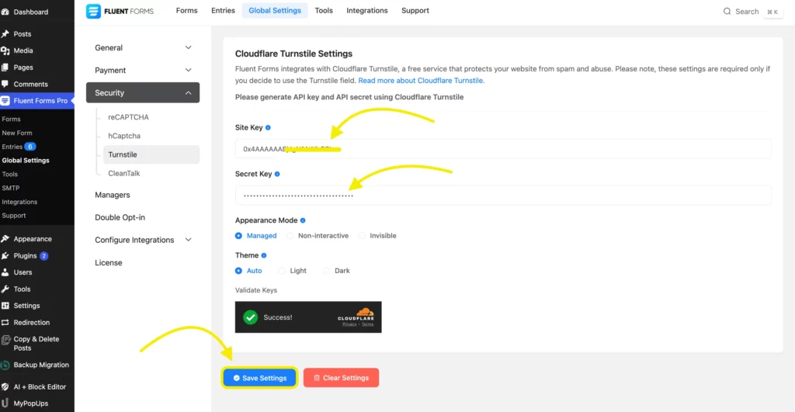795x412 pixels.
Task: Click into the Secret Key input field
Action: pyautogui.click(x=503, y=195)
